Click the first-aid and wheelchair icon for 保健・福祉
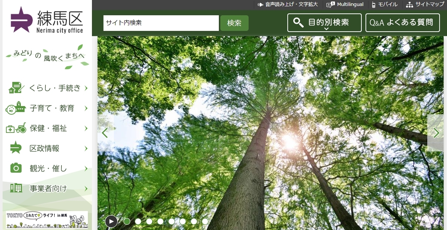The image size is (447, 230). coord(16,128)
